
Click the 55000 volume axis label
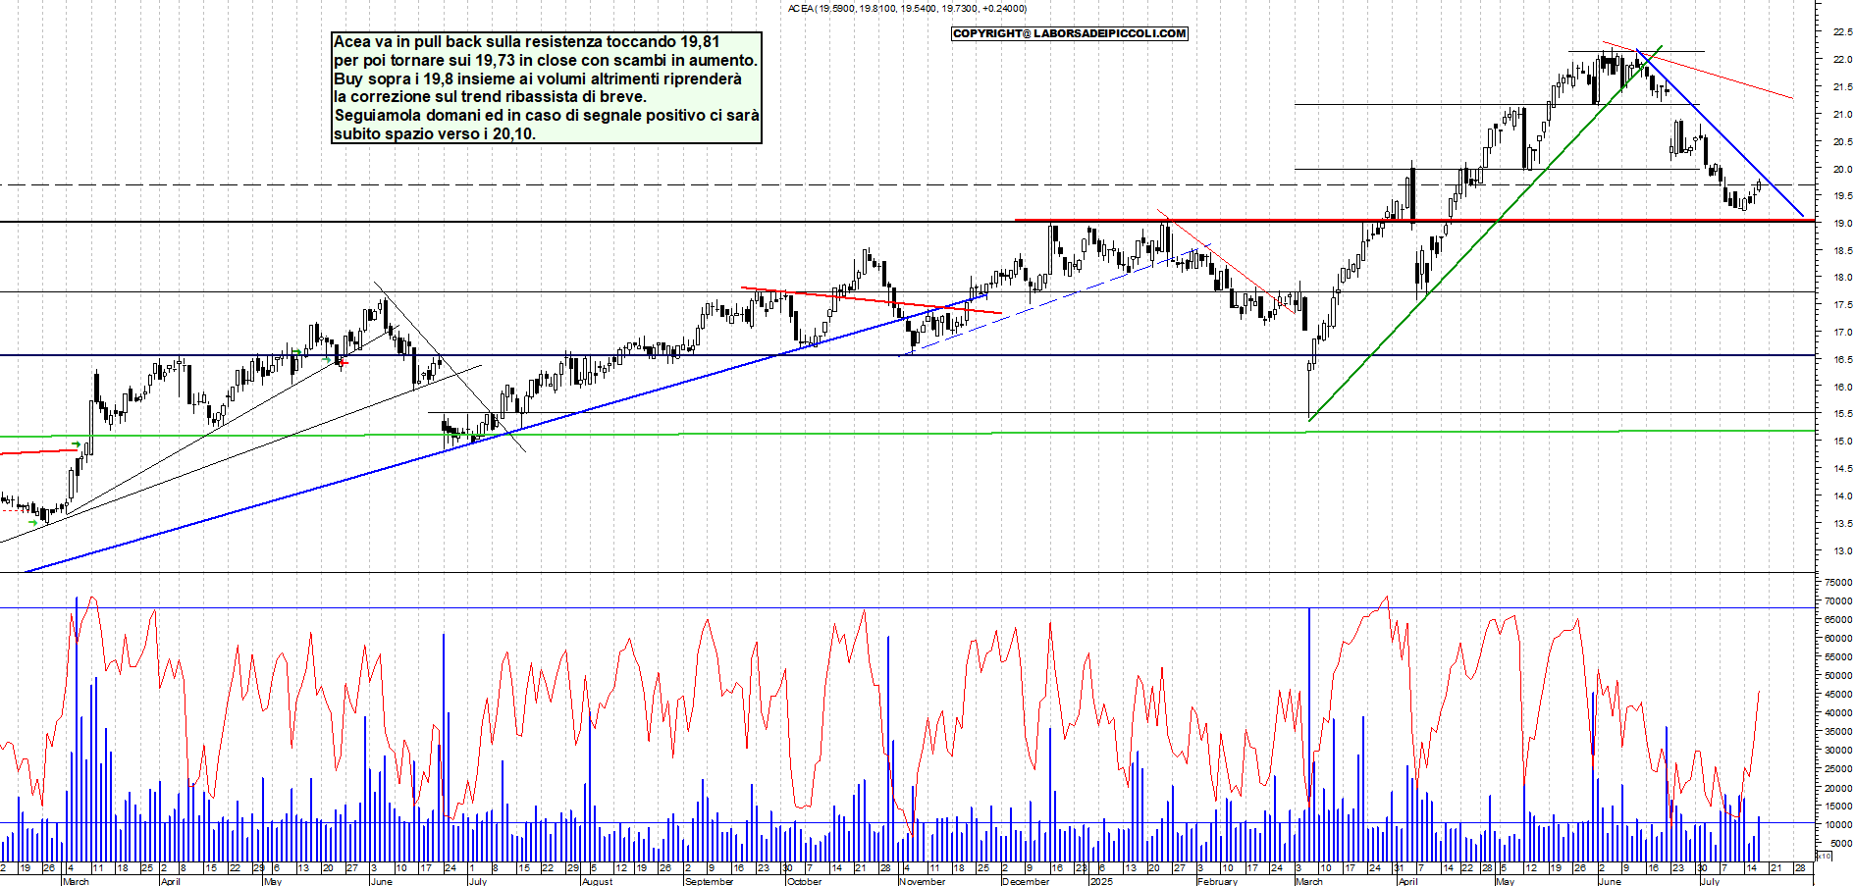pos(1838,657)
